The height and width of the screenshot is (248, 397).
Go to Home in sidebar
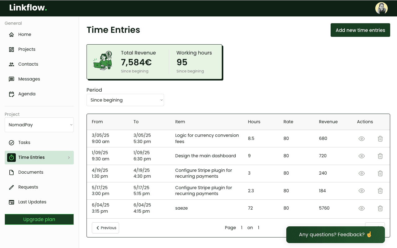pyautogui.click(x=39, y=34)
